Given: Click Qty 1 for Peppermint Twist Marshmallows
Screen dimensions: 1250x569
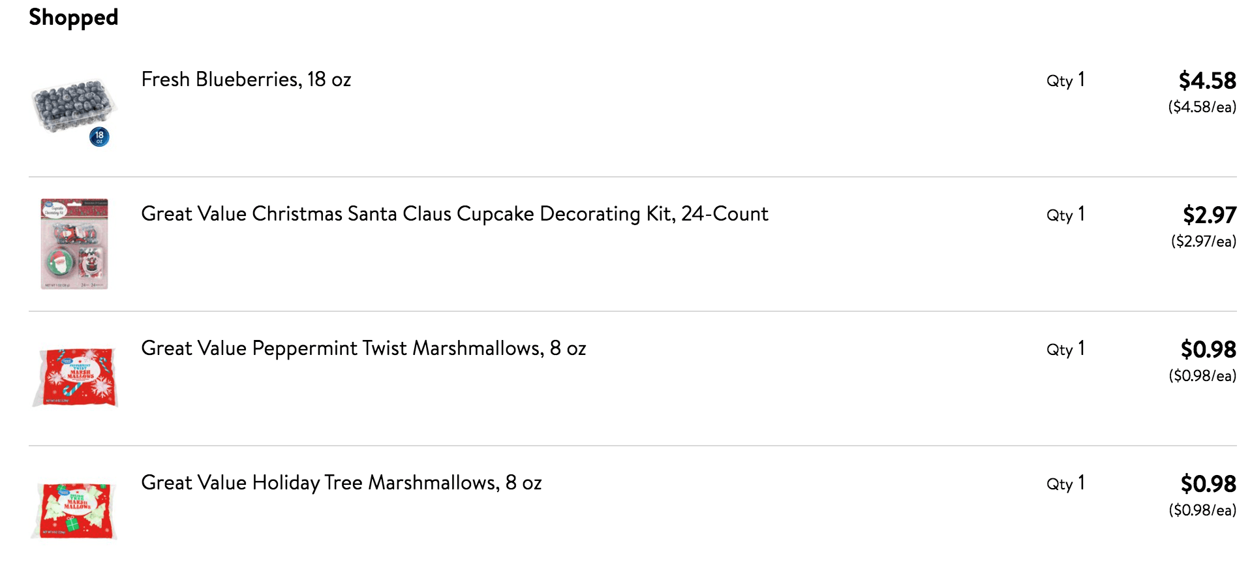Looking at the screenshot, I should pos(1066,349).
